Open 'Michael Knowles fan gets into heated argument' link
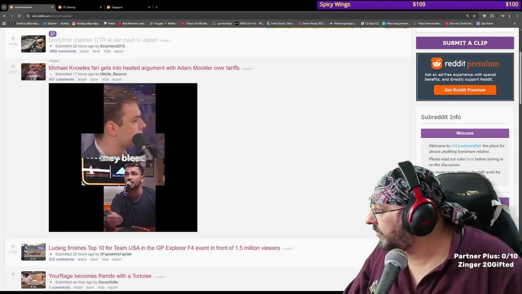Image resolution: width=522 pixels, height=294 pixels. [x=144, y=68]
